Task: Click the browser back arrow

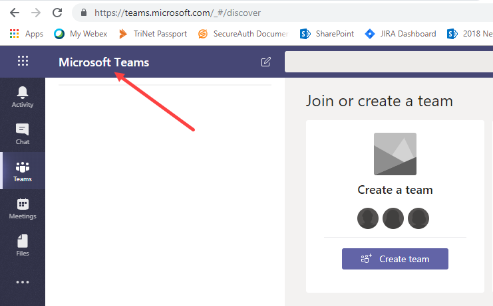Action: 14,13
